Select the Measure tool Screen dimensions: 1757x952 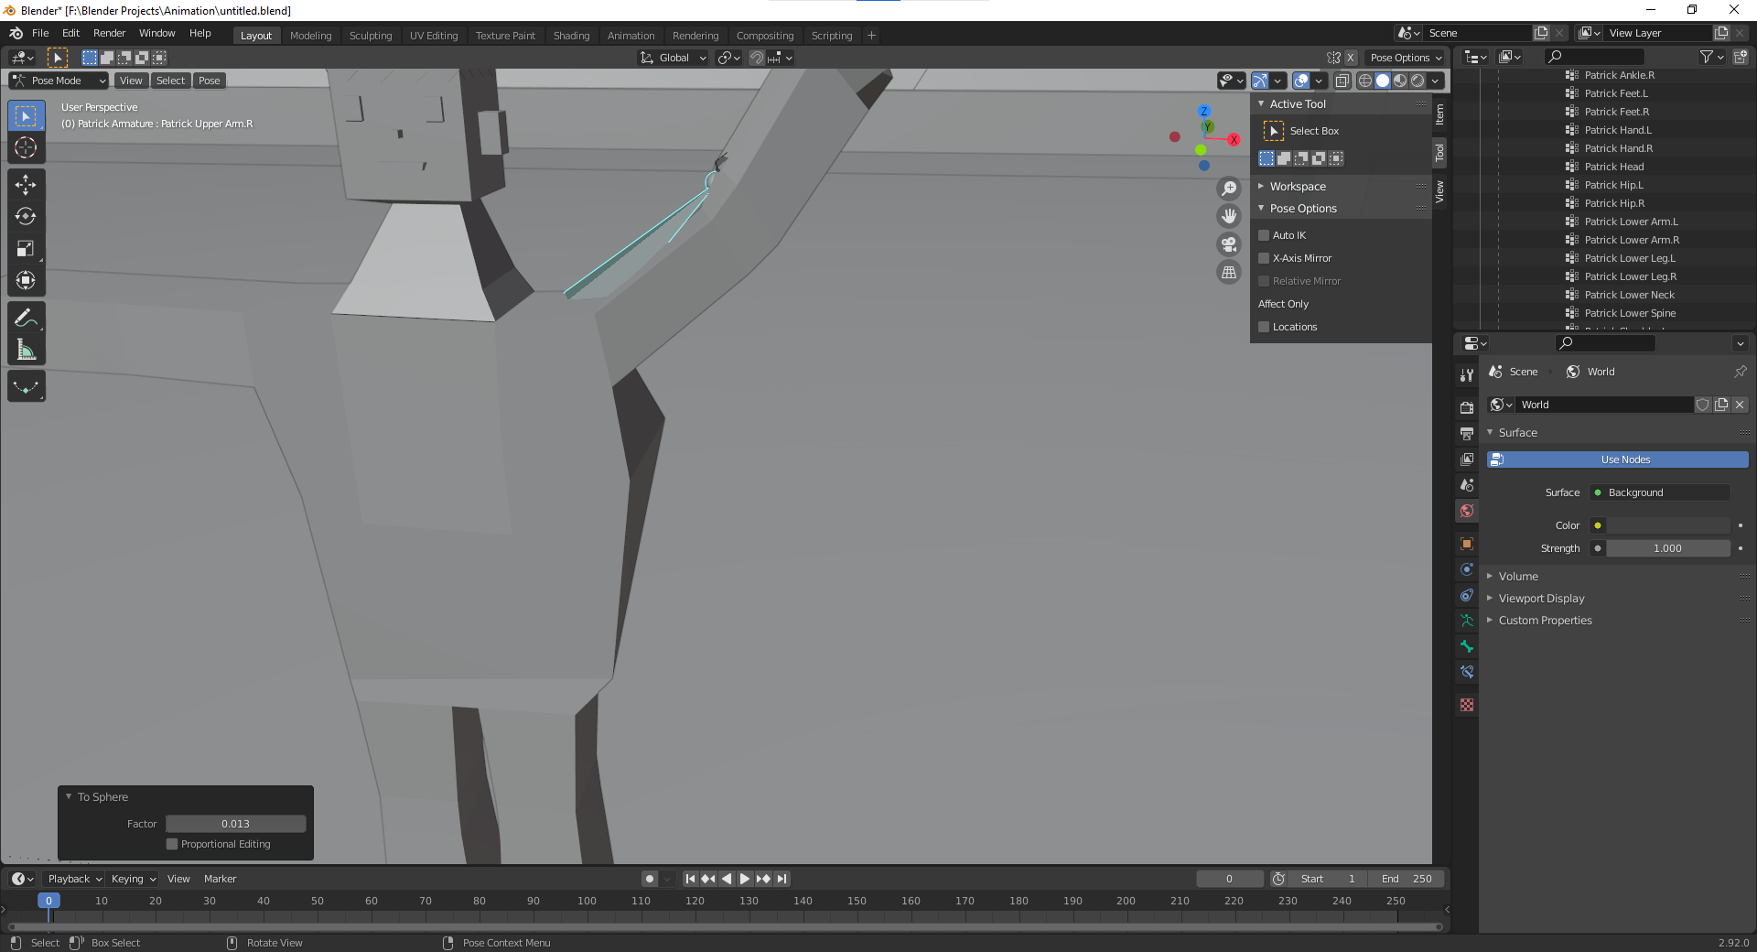26,350
